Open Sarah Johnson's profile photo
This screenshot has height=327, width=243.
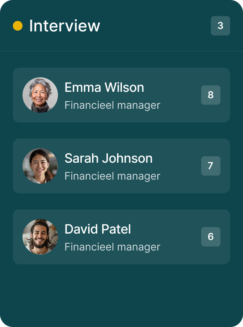pyautogui.click(x=40, y=166)
